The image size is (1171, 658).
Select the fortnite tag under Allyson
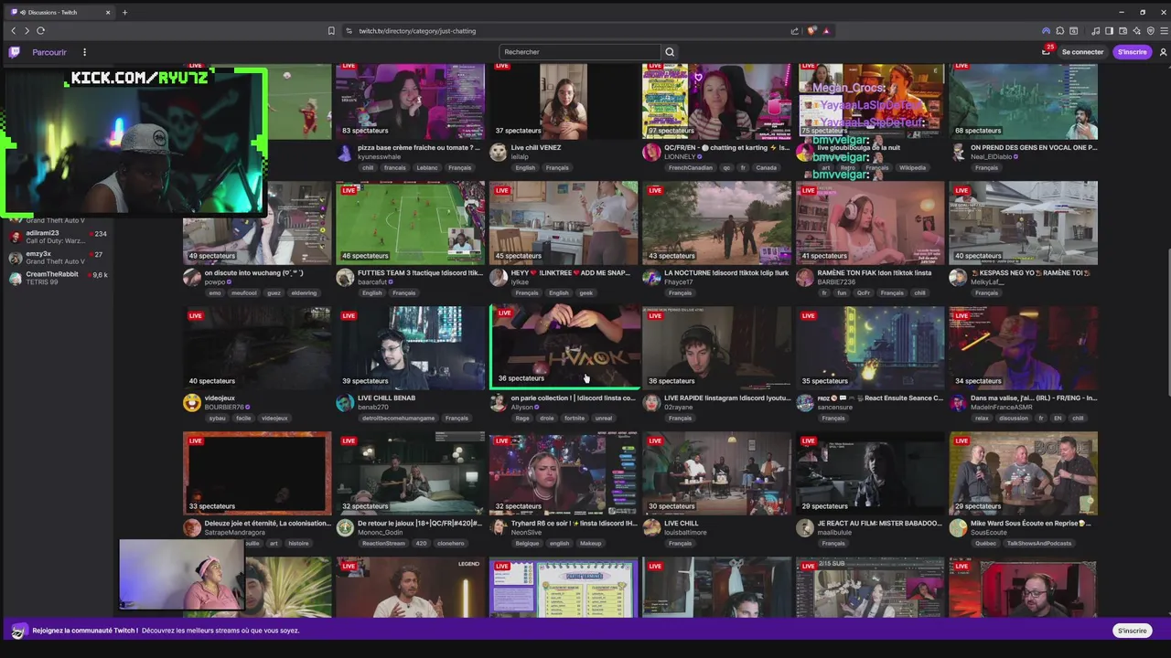point(575,419)
